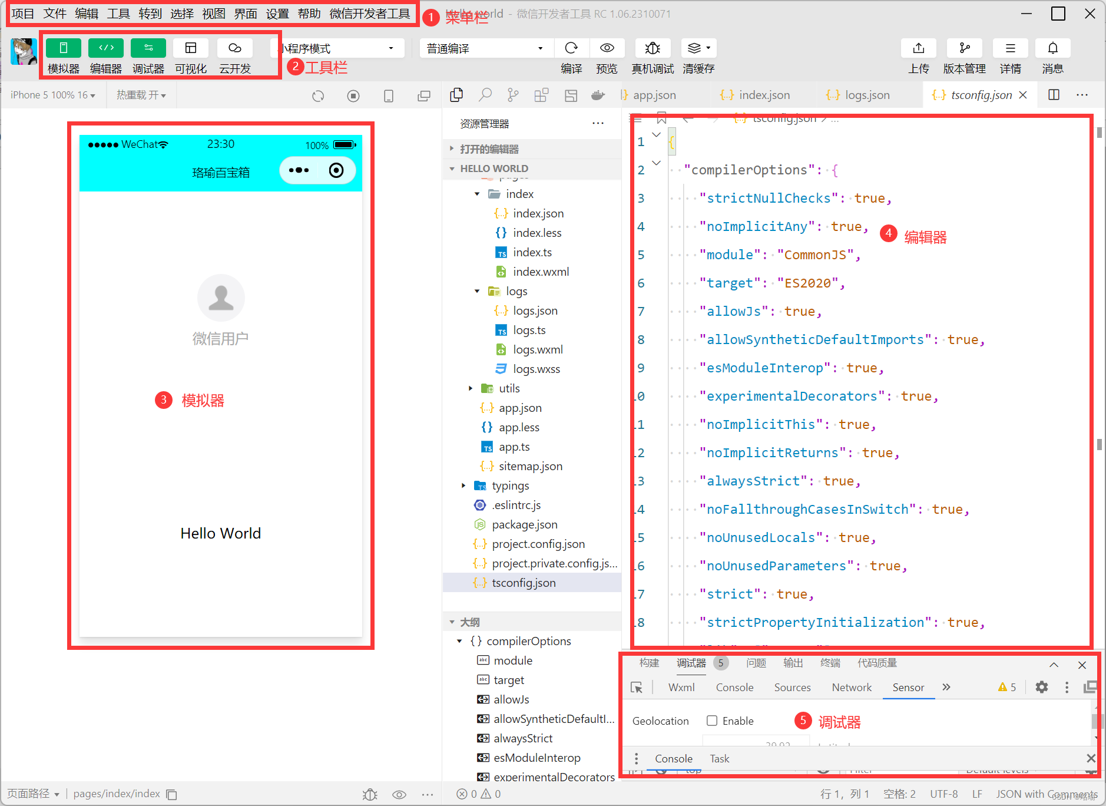Open the mini program capsule menu dots
The width and height of the screenshot is (1106, 806).
299,170
